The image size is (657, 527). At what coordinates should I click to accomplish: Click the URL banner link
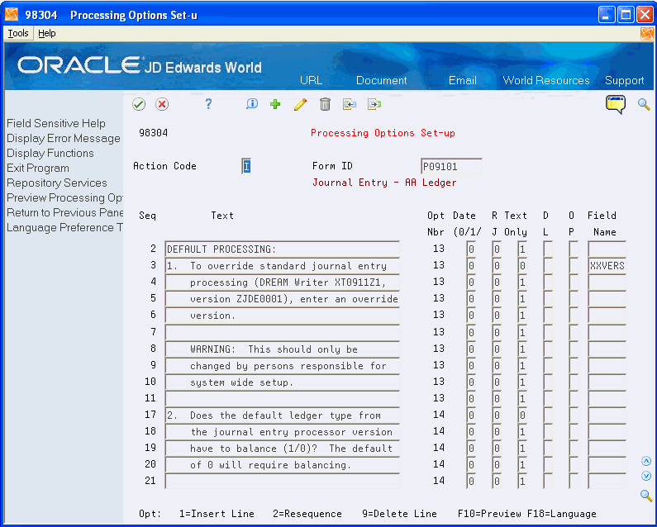click(311, 80)
